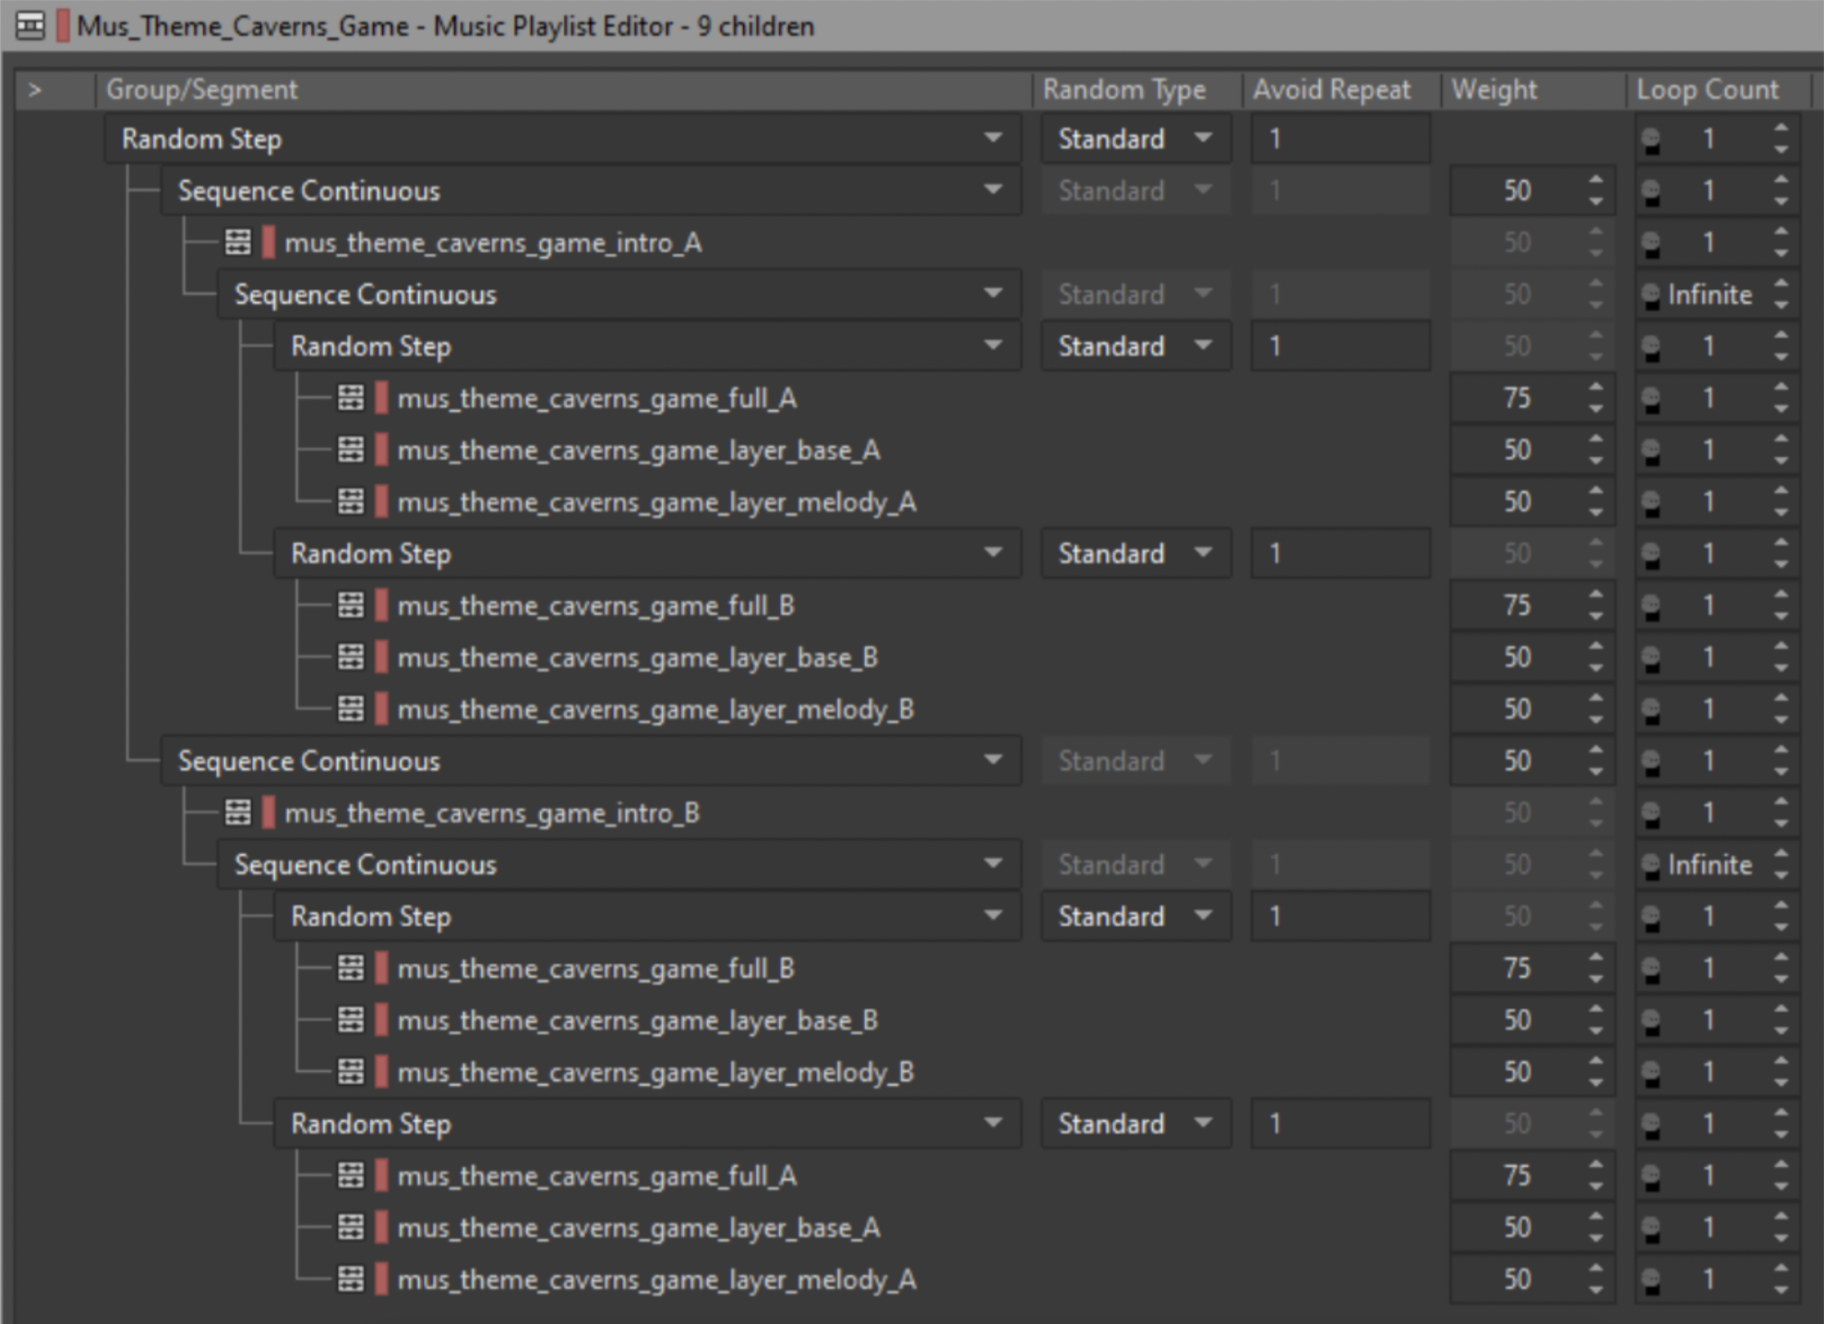Open the top-level Random Step group type dropdown
The width and height of the screenshot is (1824, 1324).
click(x=993, y=138)
